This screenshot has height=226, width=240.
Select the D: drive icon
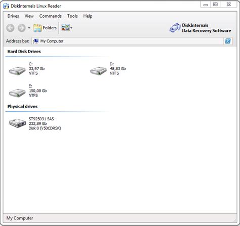tap(98, 70)
